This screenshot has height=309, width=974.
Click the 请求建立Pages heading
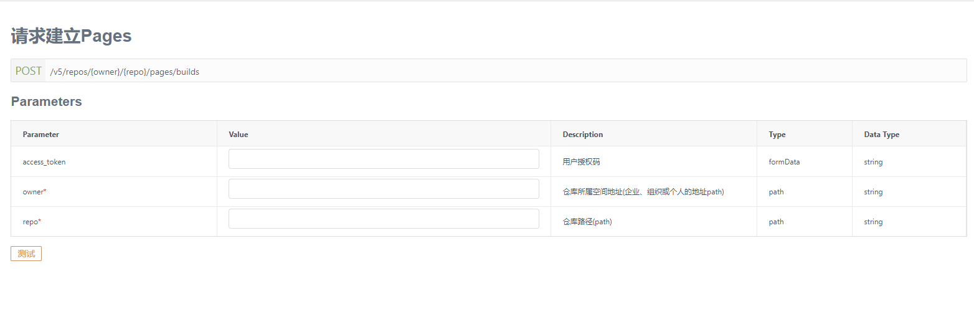pos(71,36)
